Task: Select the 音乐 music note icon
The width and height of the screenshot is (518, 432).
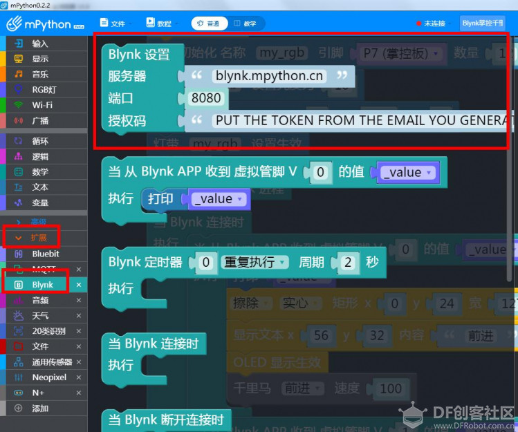Action: (x=19, y=74)
